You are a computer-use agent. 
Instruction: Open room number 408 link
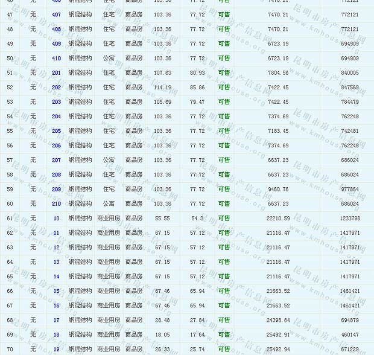(x=56, y=29)
